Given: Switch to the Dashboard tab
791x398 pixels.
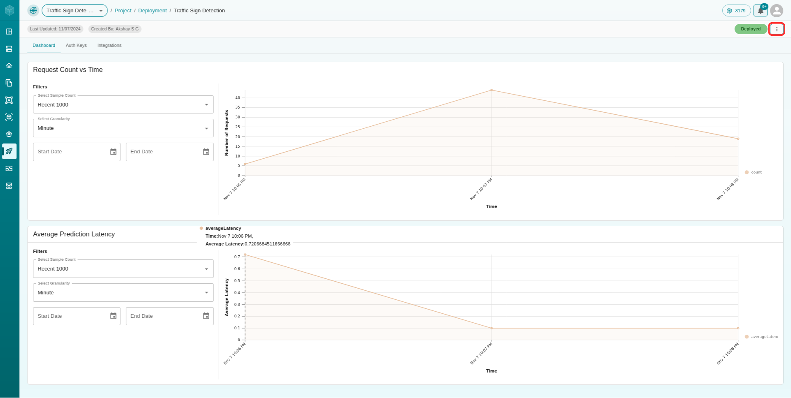Looking at the screenshot, I should (x=44, y=46).
